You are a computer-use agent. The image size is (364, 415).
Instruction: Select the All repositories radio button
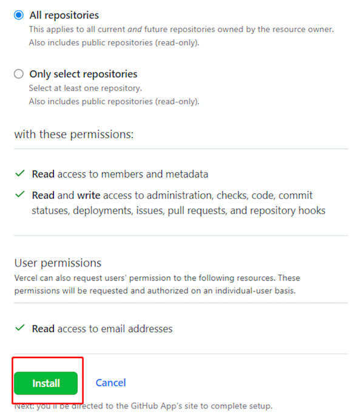click(19, 15)
